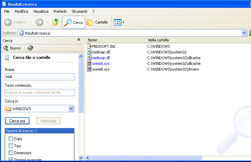This screenshot has width=251, height=162.
Task: Start a Nuovo search
Action: 12,48
